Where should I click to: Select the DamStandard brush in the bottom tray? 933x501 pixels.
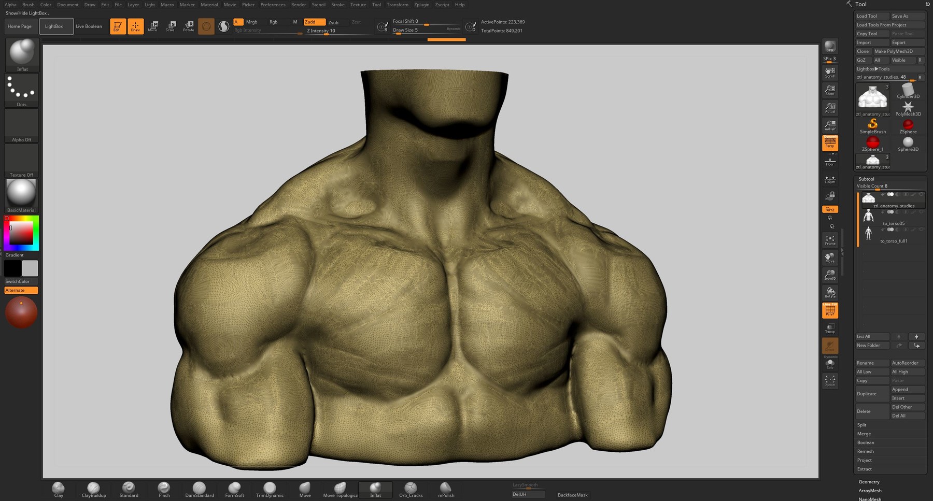tap(199, 488)
